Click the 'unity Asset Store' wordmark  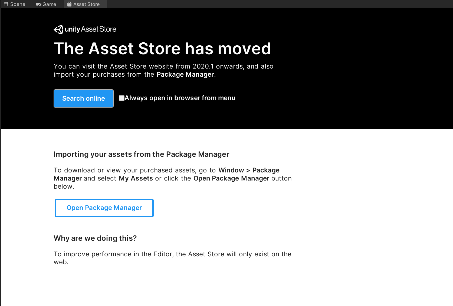(x=91, y=29)
